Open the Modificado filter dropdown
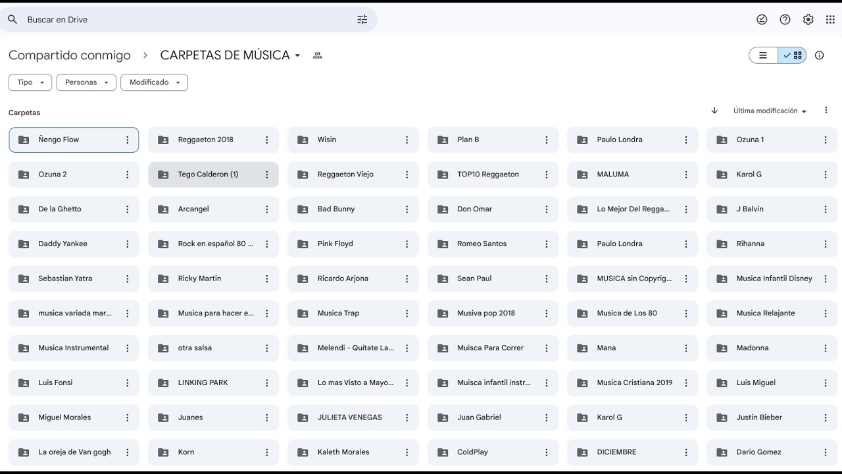Screen dimensions: 842x474 (x=155, y=82)
